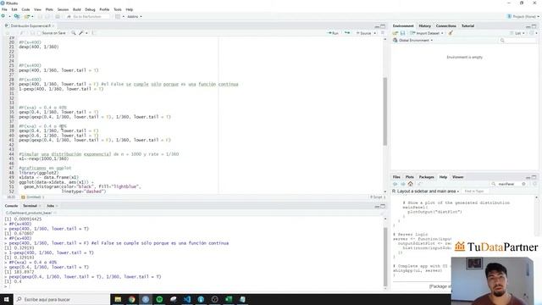Click the compile report notebook icon
The width and height of the screenshot is (542, 305).
[94, 33]
